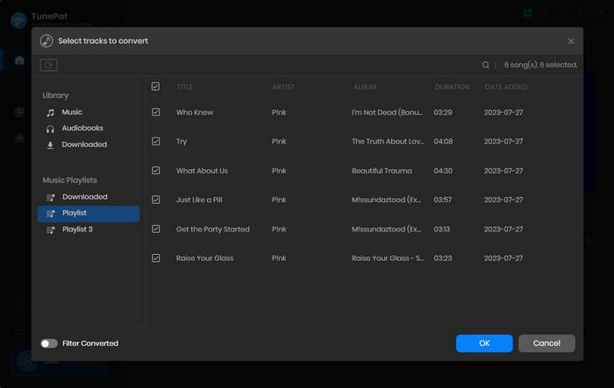
Task: Click date added in Raise Your Glass row
Action: (503, 258)
